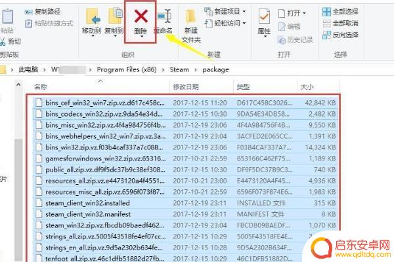Select file steam_client_win32.installed
This screenshot has height=262, width=394.
point(186,203)
